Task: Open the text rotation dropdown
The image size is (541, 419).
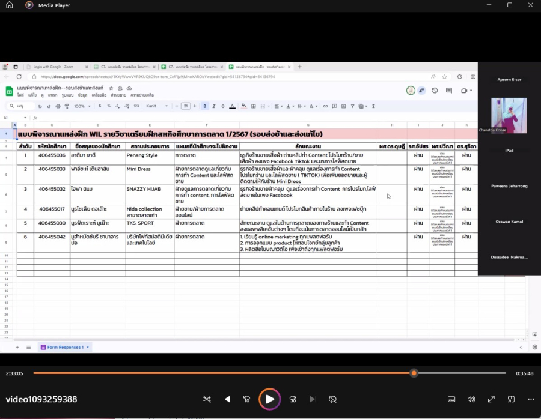Action: pyautogui.click(x=313, y=106)
